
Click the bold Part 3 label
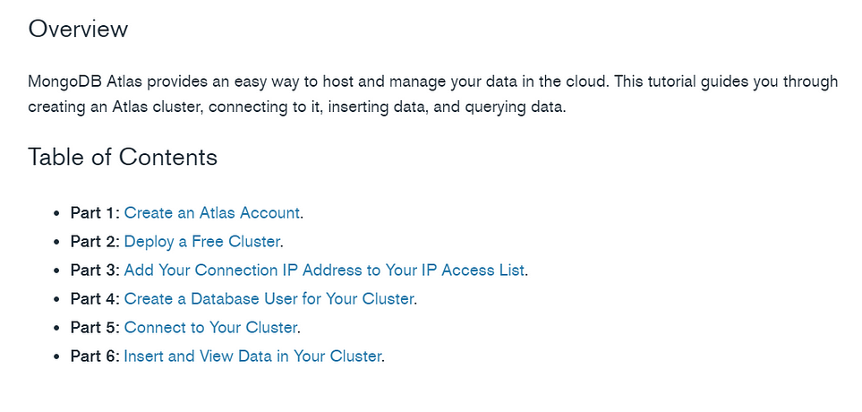(x=95, y=270)
